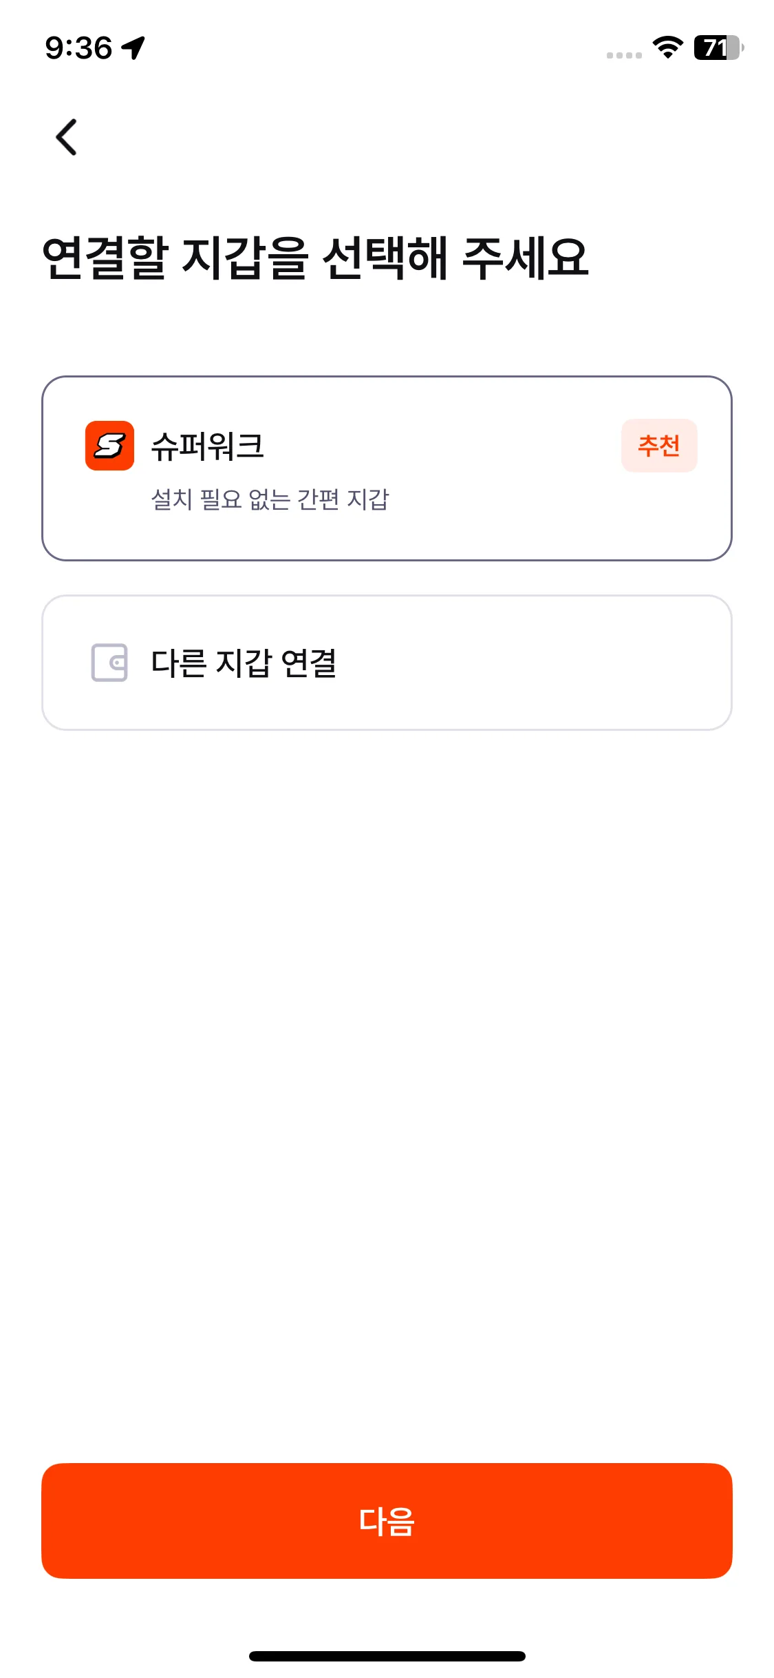
Task: Select the 다른 지갑 연결 option card
Action: (387, 663)
